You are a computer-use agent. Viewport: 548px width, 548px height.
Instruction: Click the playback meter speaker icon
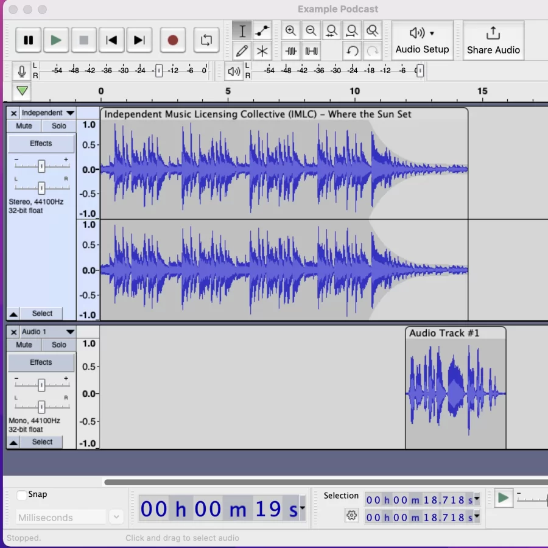[234, 71]
